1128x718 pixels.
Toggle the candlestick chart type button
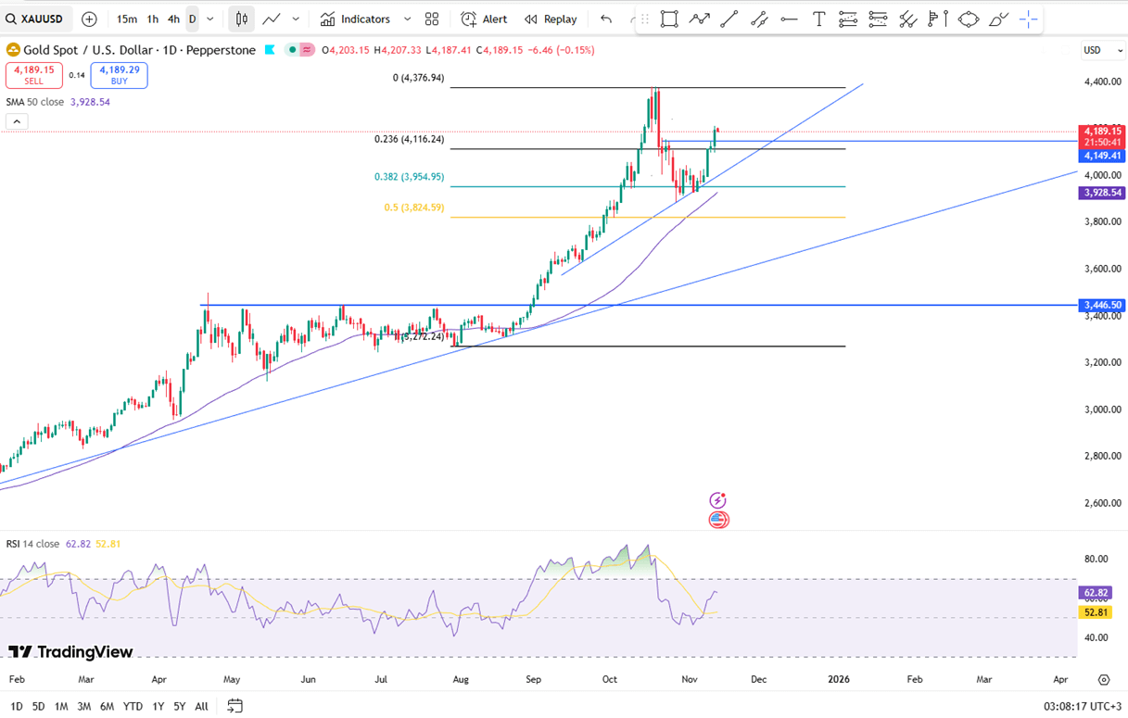(241, 19)
